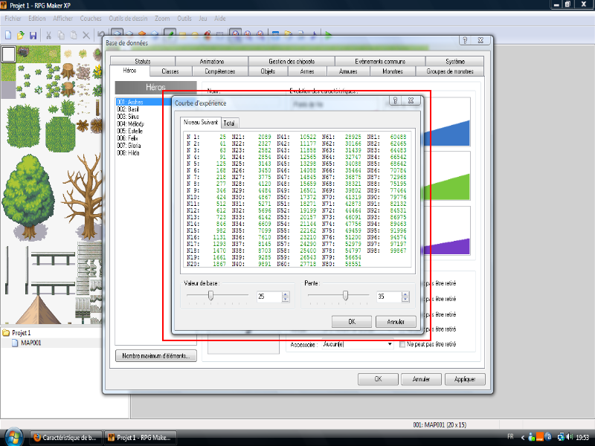595x446 pixels.
Task: Click the Save Project floppy icon
Action: tap(33, 34)
